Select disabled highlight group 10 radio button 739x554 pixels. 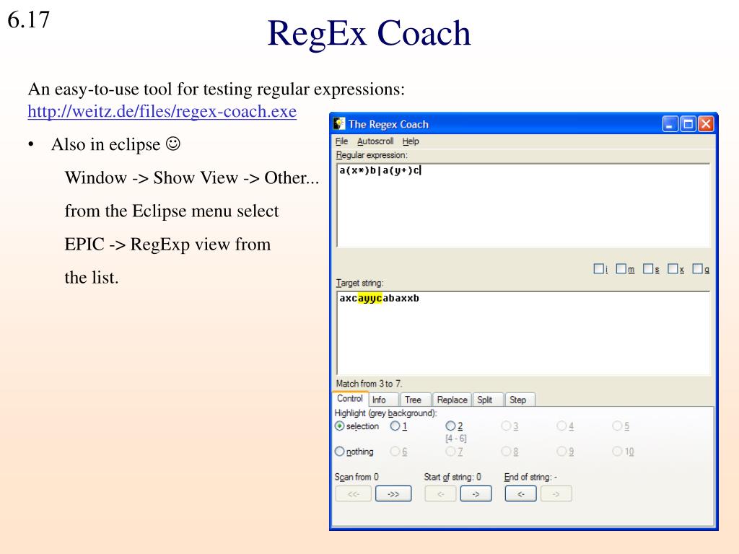tap(617, 452)
